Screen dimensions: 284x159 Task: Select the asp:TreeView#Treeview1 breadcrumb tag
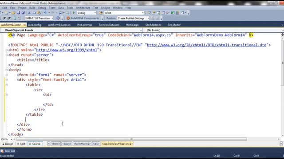pos(117,144)
